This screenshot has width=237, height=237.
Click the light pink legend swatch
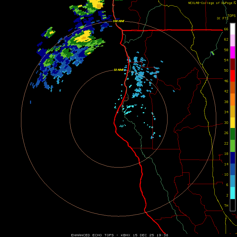point(233,40)
